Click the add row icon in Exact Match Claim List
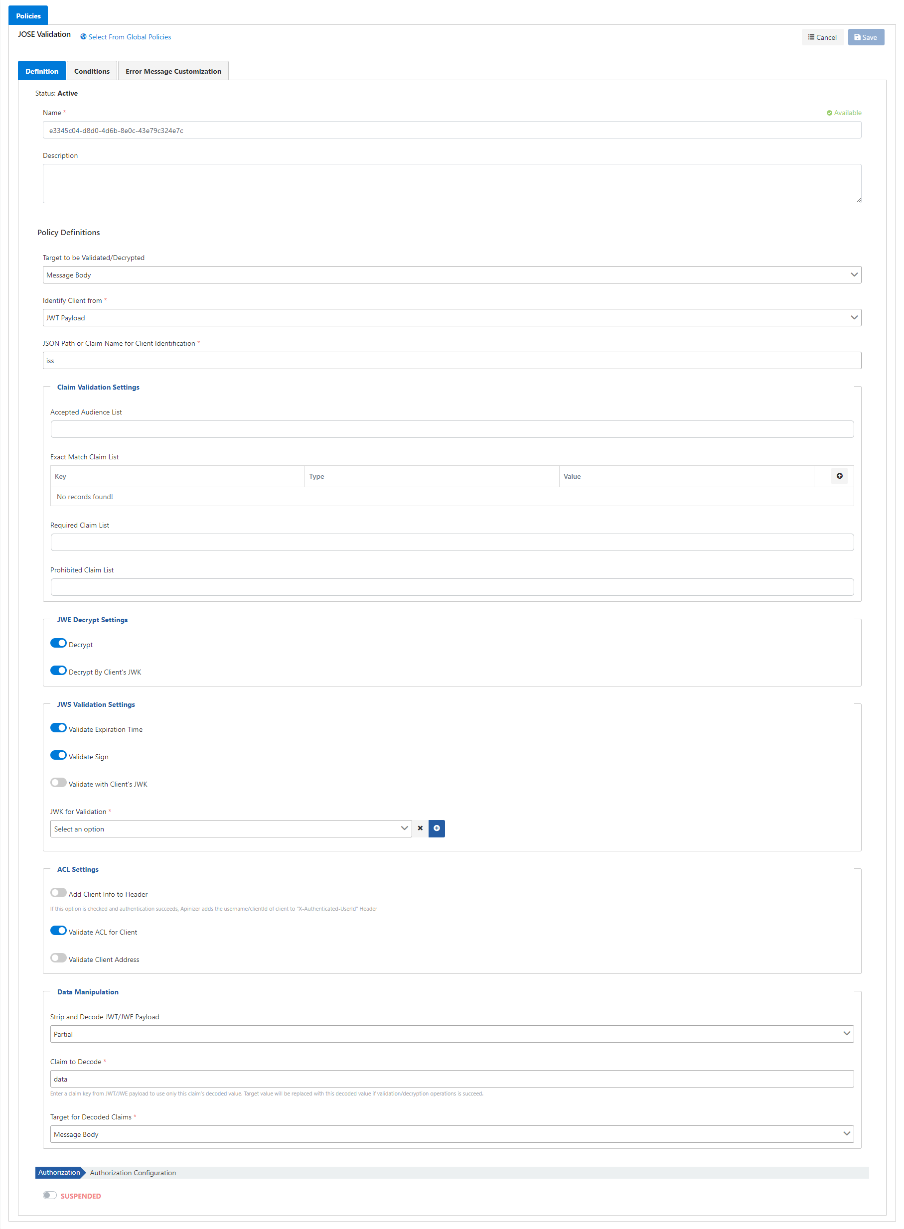The height and width of the screenshot is (1229, 904). click(839, 476)
